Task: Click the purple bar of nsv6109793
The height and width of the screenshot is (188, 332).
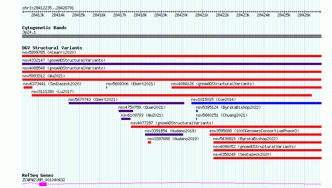Action: 126,119
